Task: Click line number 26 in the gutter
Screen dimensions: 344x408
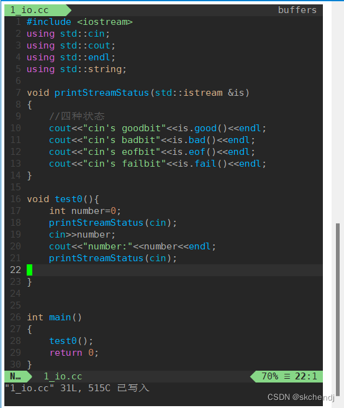Action: click(x=16, y=317)
